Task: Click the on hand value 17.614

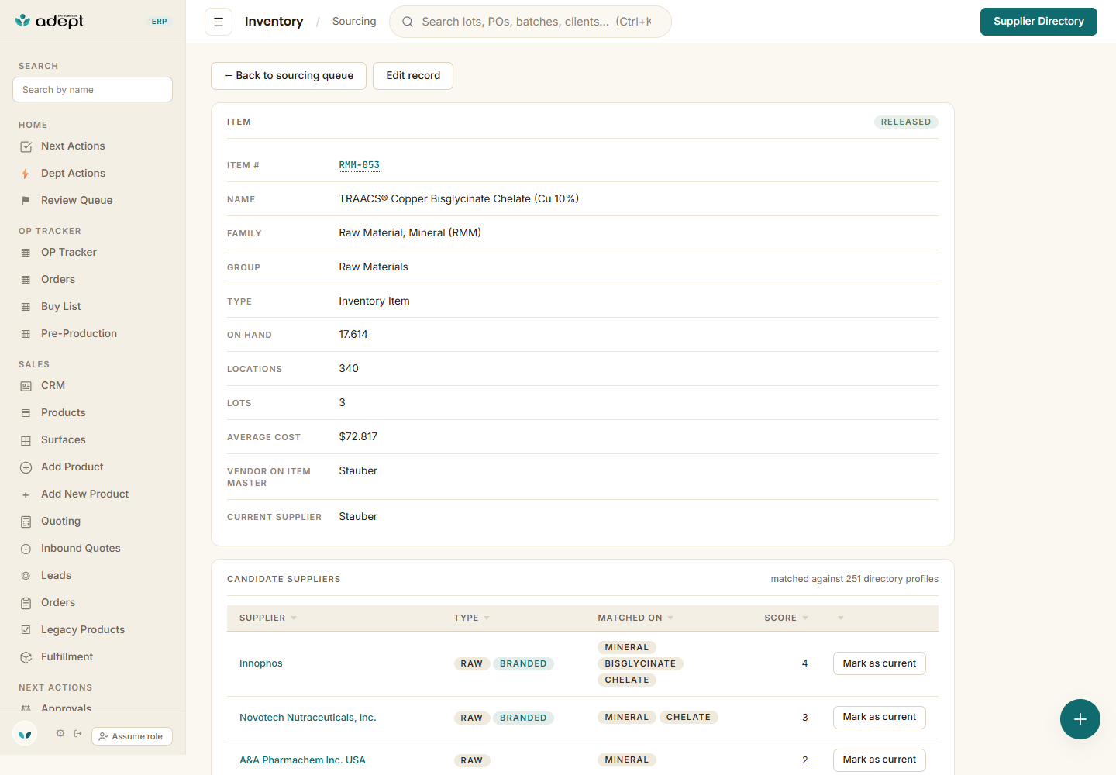Action: pos(353,335)
